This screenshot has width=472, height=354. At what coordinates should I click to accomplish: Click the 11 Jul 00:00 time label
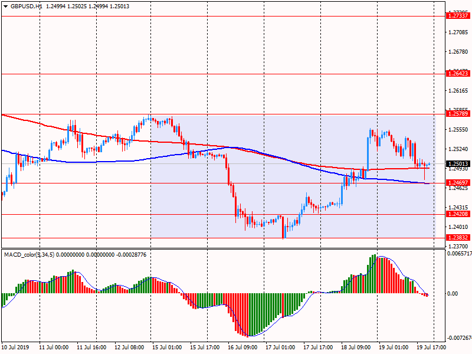click(x=54, y=347)
